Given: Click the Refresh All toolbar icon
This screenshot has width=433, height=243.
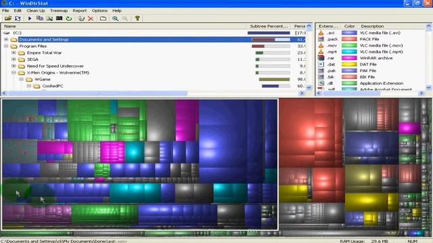Looking at the screenshot, I should click(18, 18).
